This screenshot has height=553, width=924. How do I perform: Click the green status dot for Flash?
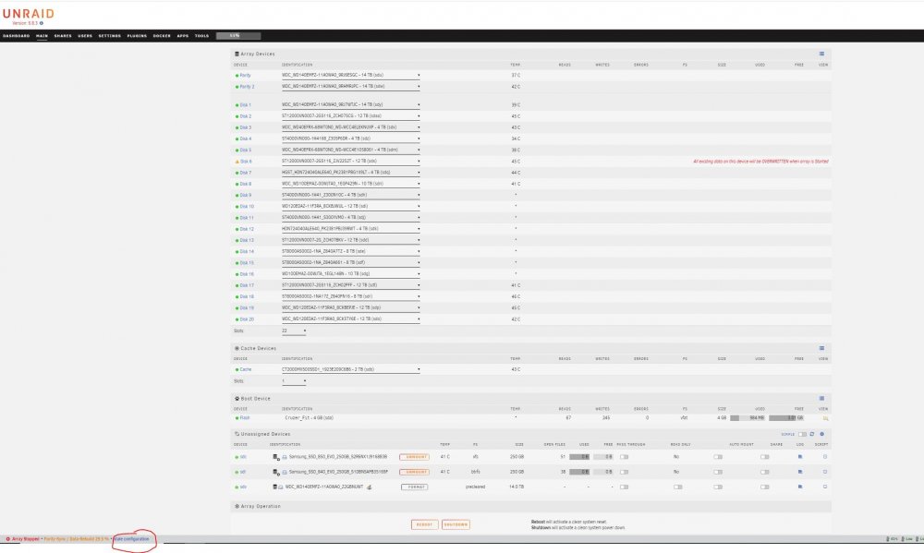click(x=237, y=418)
